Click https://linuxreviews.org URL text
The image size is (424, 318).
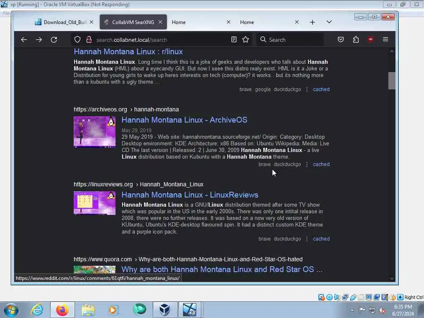[x=103, y=184]
